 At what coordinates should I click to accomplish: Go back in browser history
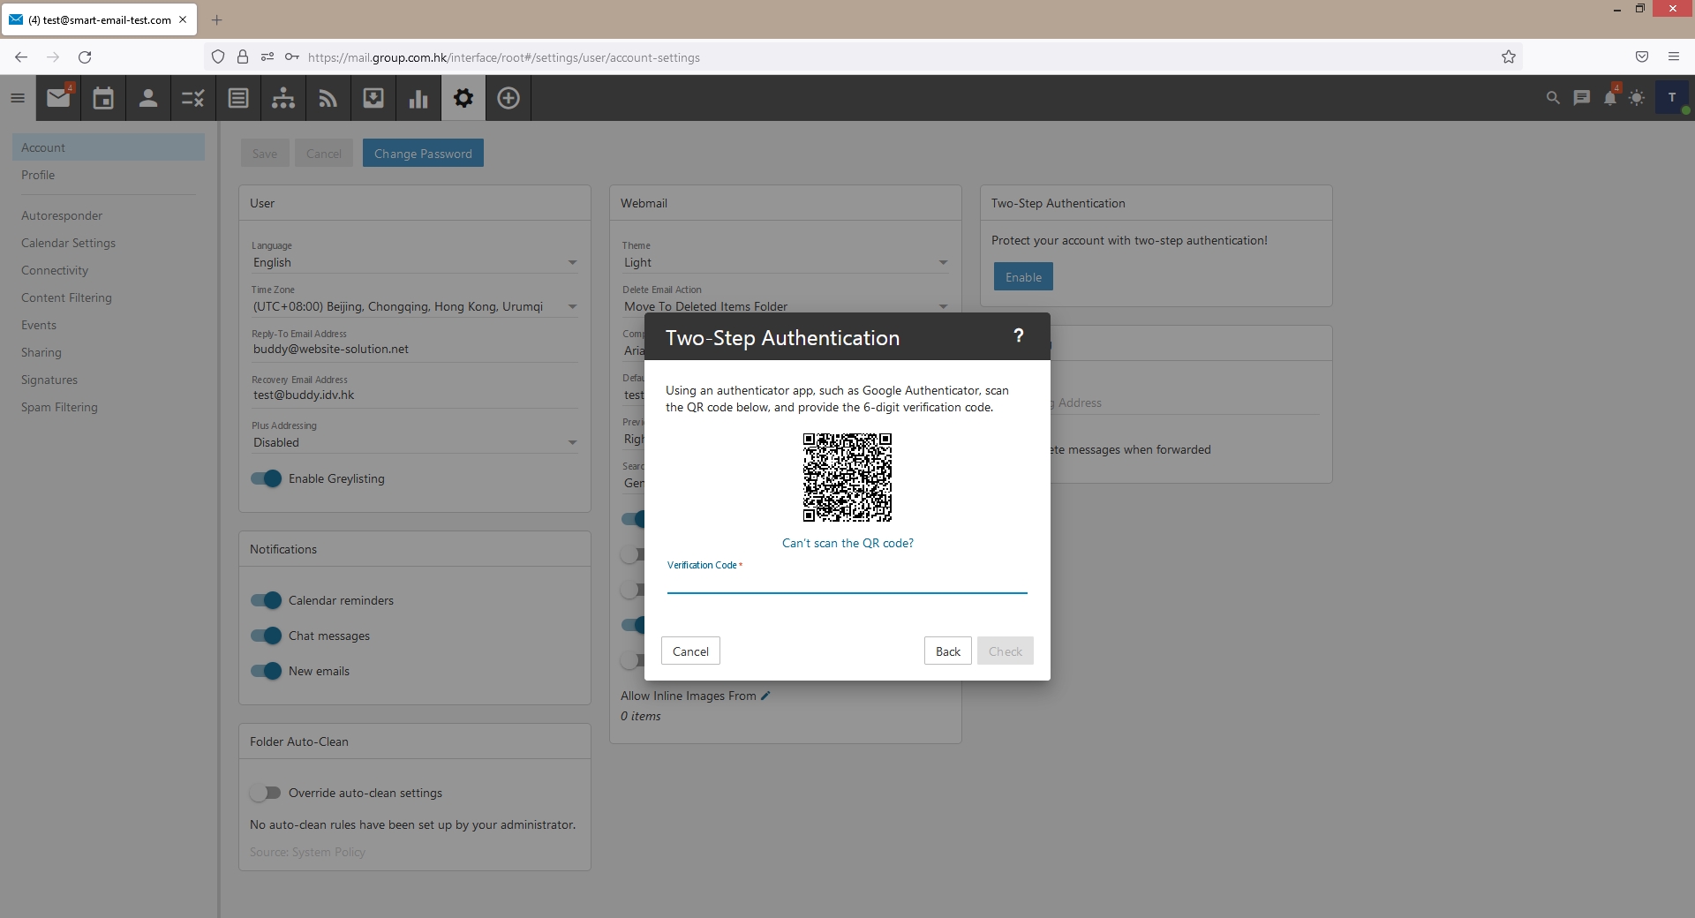point(21,56)
